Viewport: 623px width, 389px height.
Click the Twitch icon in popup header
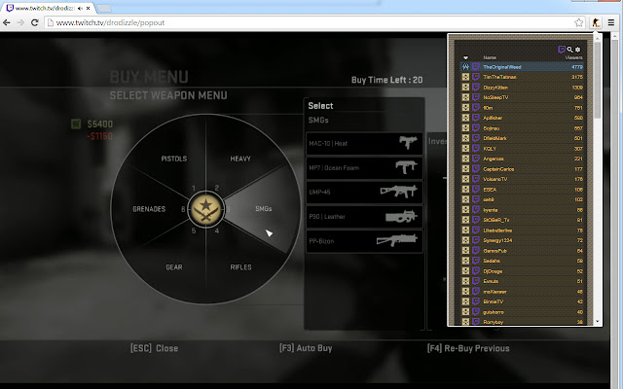click(562, 50)
